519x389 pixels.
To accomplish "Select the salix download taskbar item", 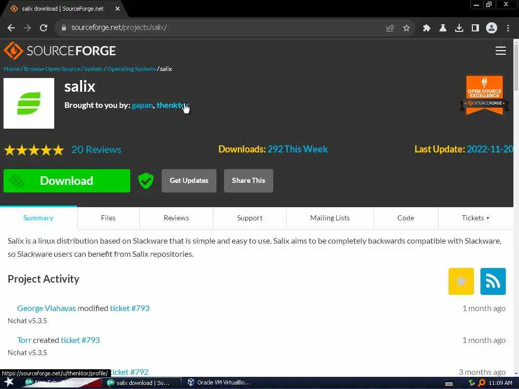I will point(142,383).
